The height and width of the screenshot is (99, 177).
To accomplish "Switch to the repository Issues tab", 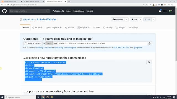I will coord(37,28).
